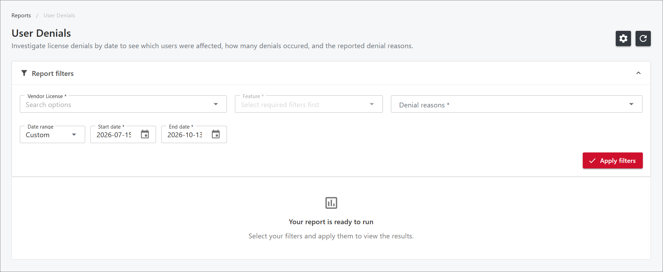Click the User Denials breadcrumb
This screenshot has width=663, height=272.
pyautogui.click(x=59, y=16)
